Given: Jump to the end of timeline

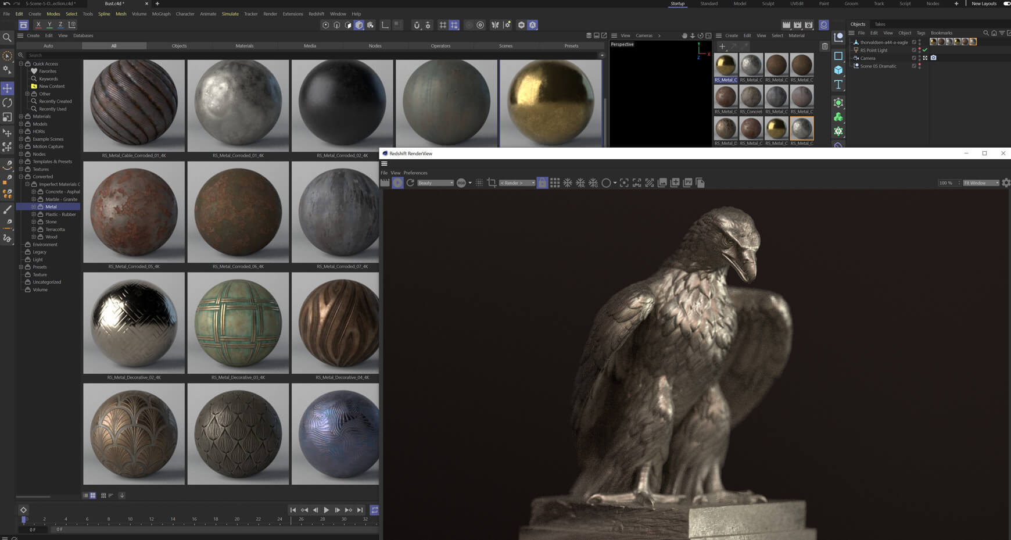Looking at the screenshot, I should [x=360, y=510].
